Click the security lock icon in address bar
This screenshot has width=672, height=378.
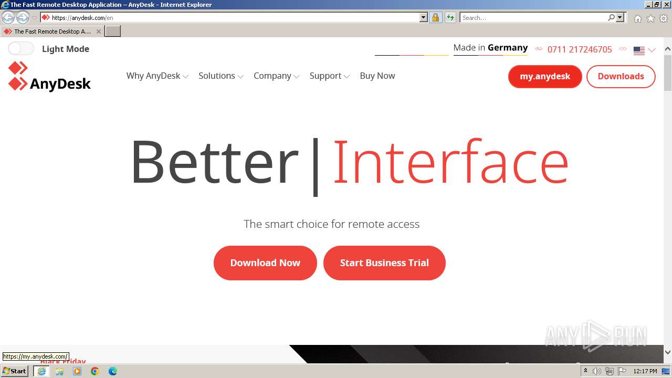[435, 17]
